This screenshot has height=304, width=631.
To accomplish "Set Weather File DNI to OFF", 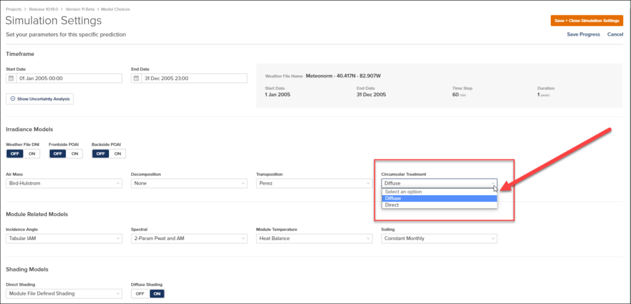I will 15,154.
